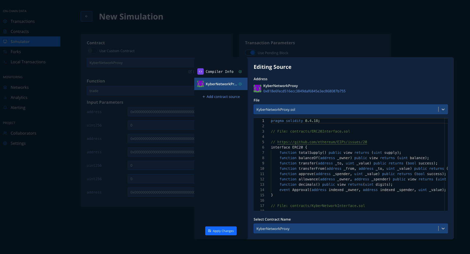Click the function totalSupply() code line
The height and width of the screenshot is (254, 470).
(340, 153)
